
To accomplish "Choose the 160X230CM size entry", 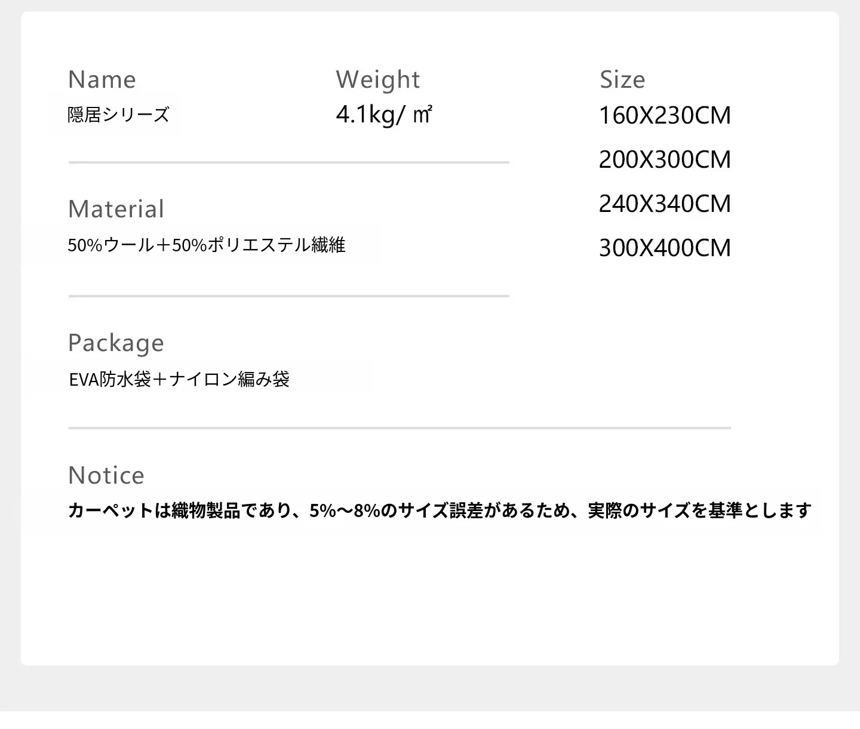I will pos(665,116).
